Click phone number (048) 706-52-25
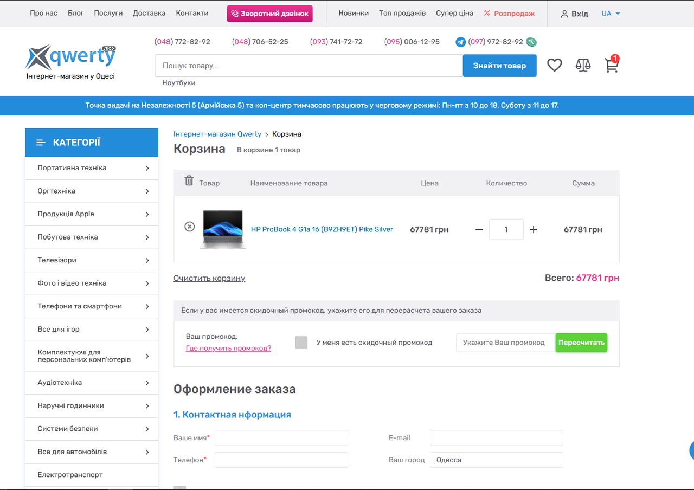Image resolution: width=694 pixels, height=490 pixels. (x=260, y=42)
